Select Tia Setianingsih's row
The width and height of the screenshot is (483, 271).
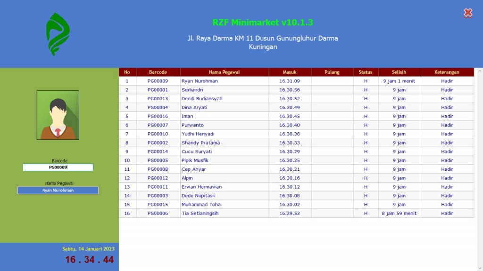pos(296,213)
